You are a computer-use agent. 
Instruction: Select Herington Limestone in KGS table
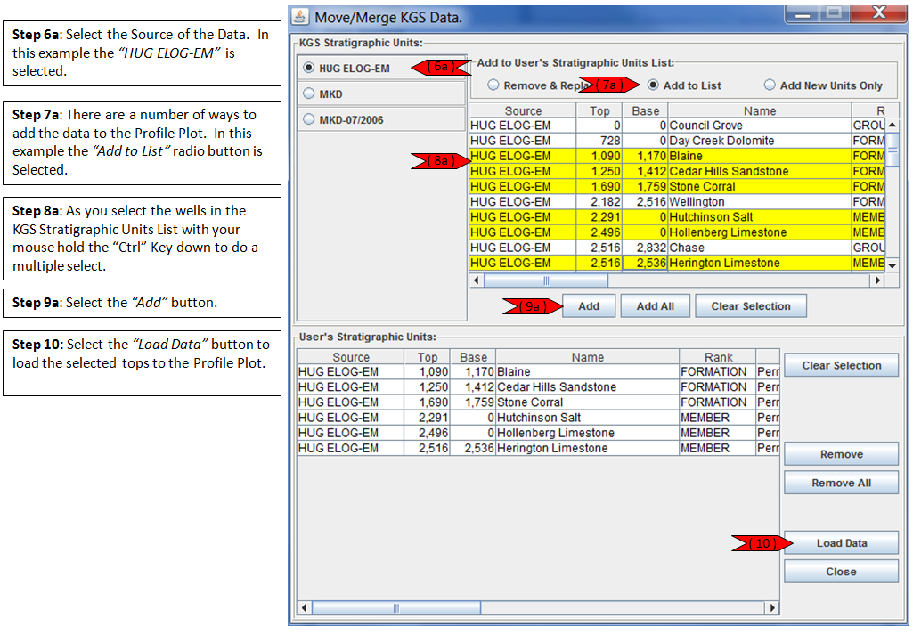click(x=677, y=263)
